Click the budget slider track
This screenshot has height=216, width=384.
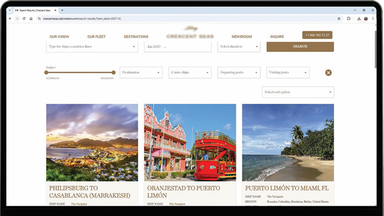coord(80,73)
